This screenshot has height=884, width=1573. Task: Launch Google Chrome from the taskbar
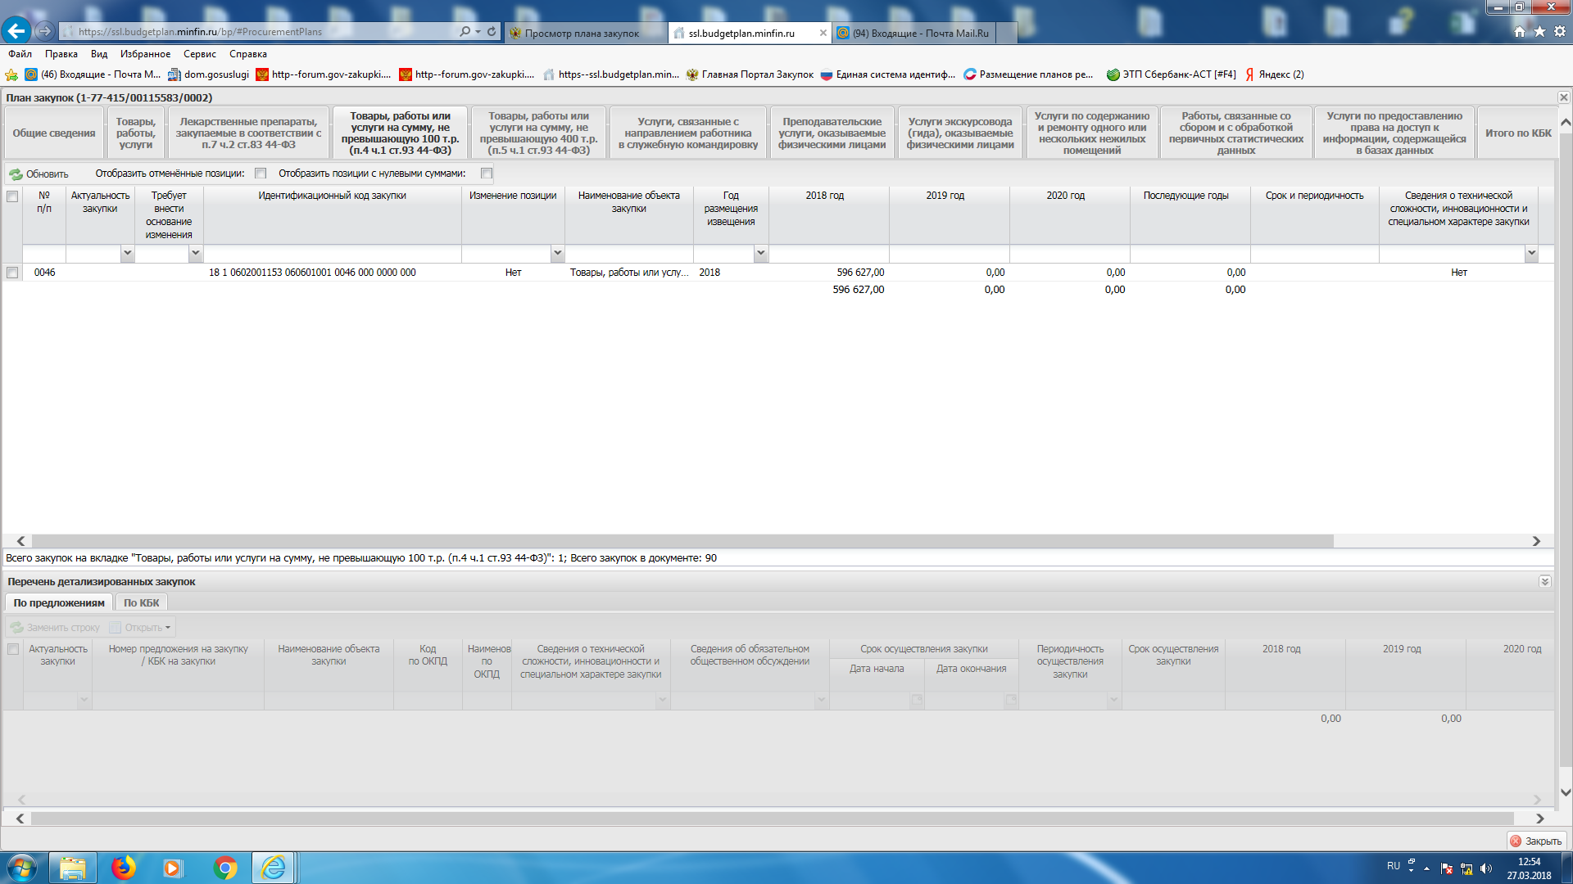224,868
